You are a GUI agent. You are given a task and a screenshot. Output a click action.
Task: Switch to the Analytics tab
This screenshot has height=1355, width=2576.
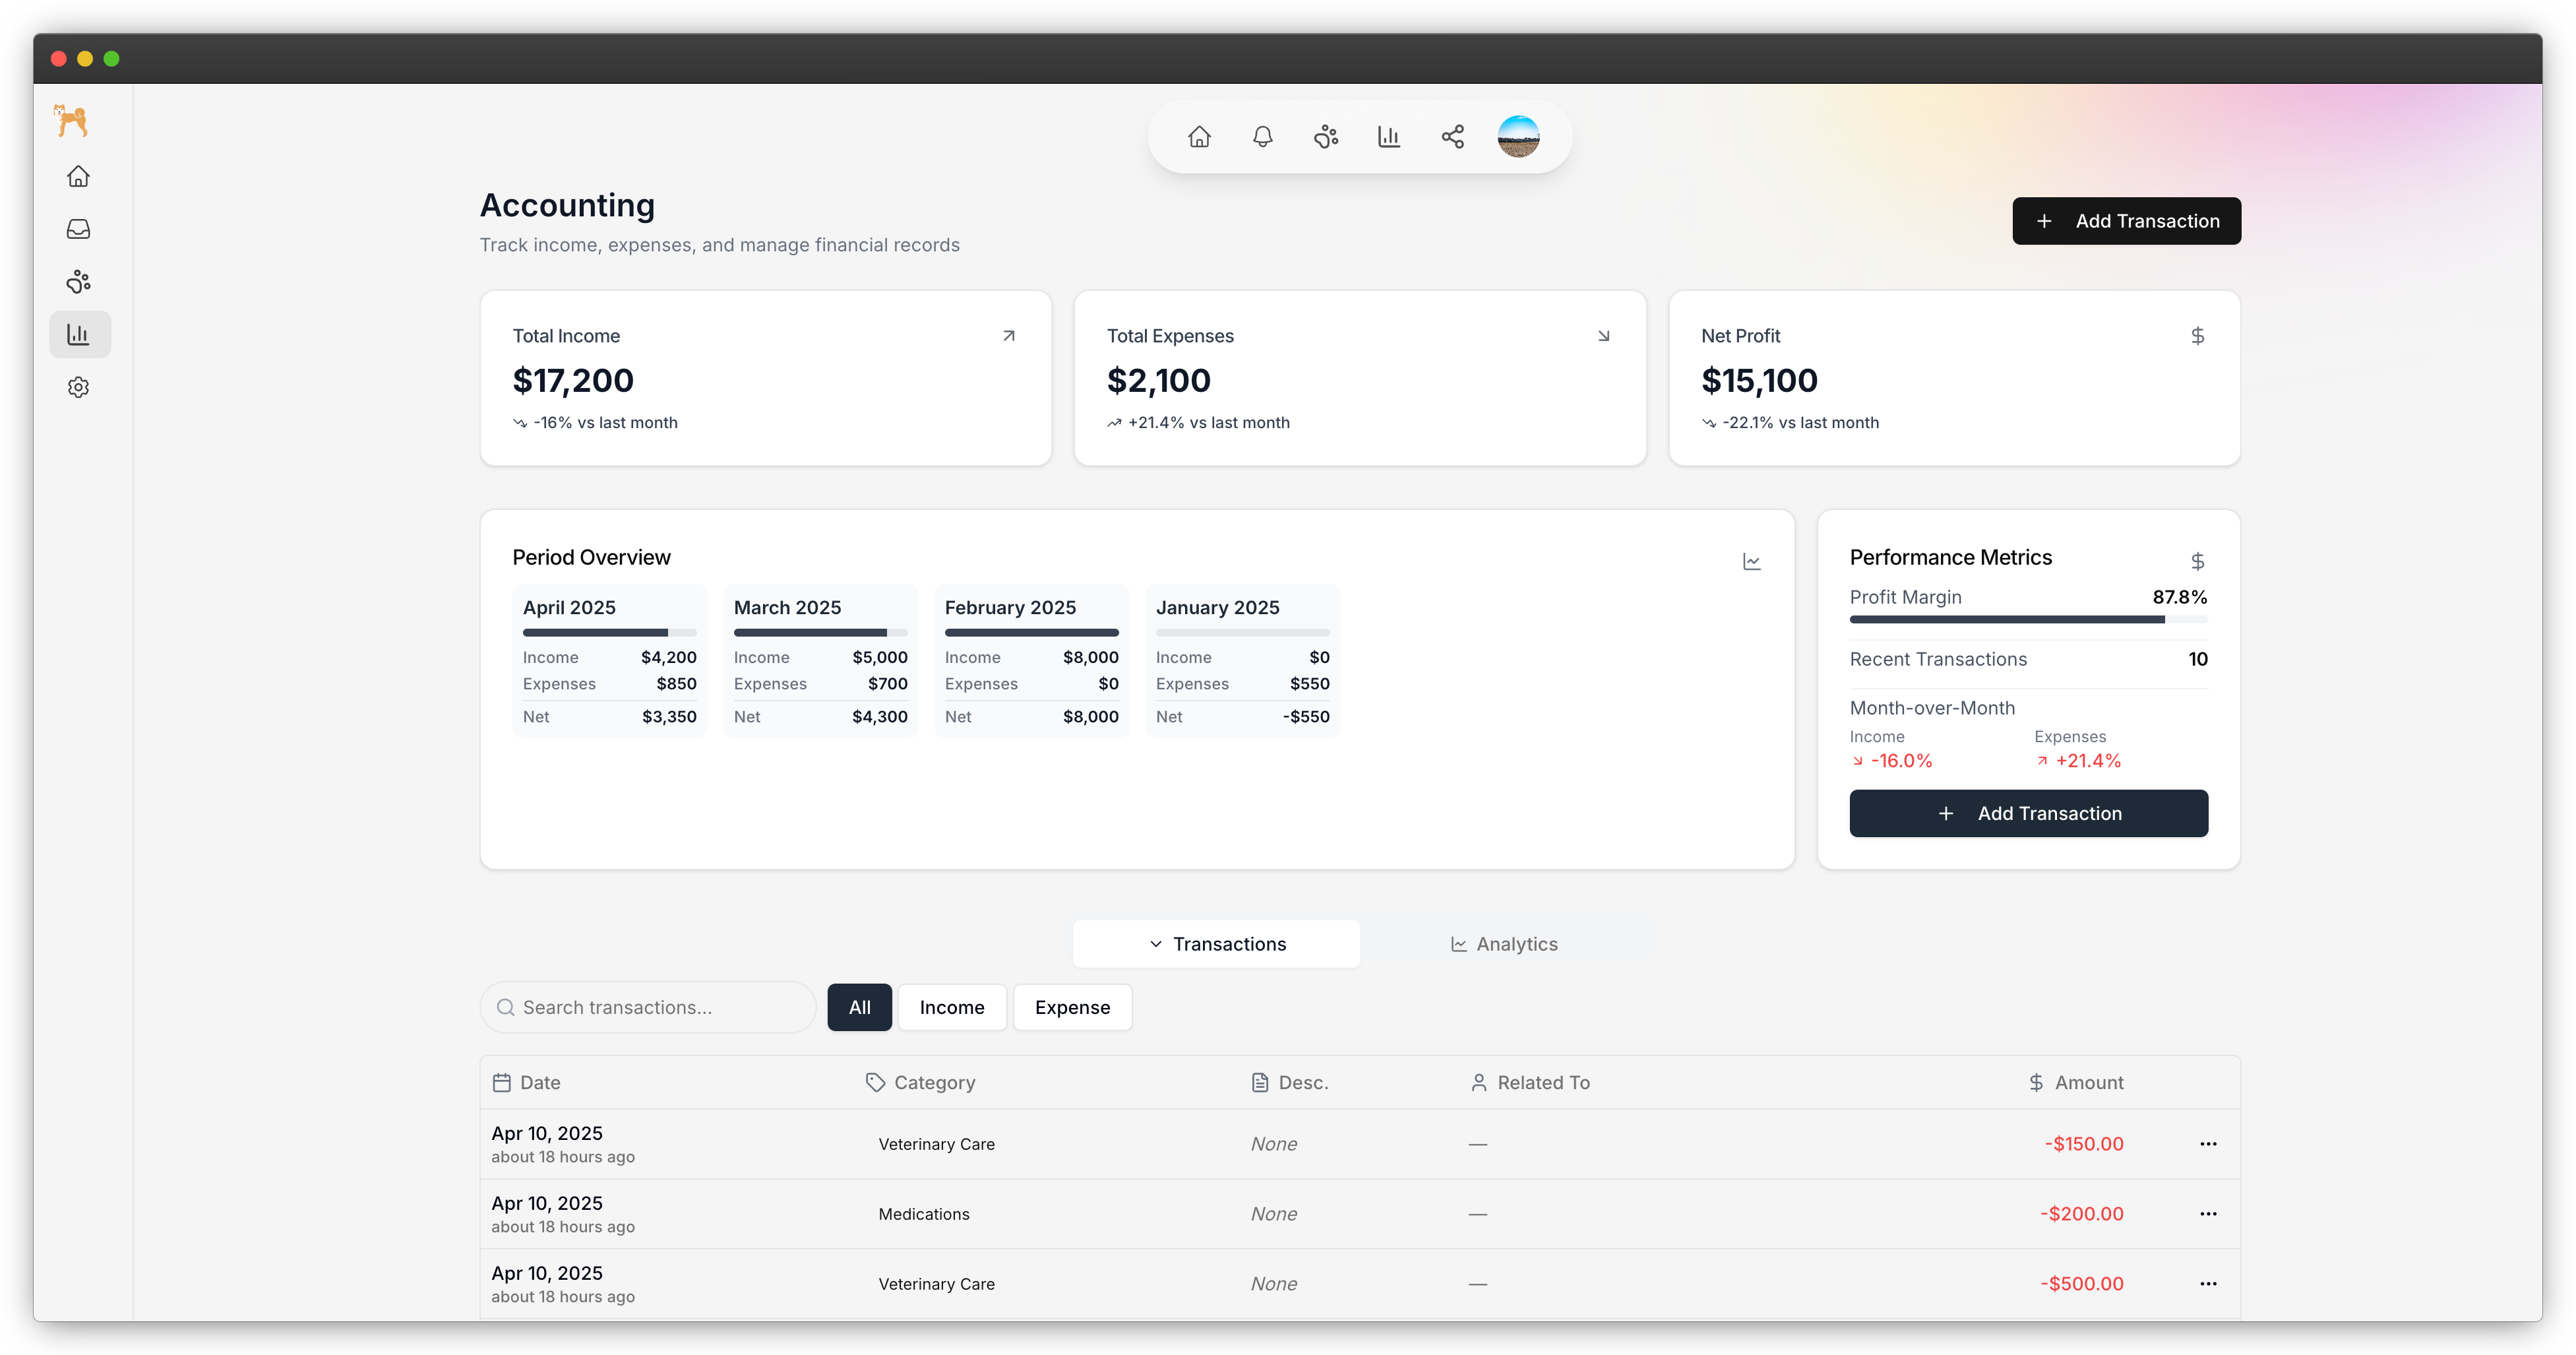coord(1504,944)
